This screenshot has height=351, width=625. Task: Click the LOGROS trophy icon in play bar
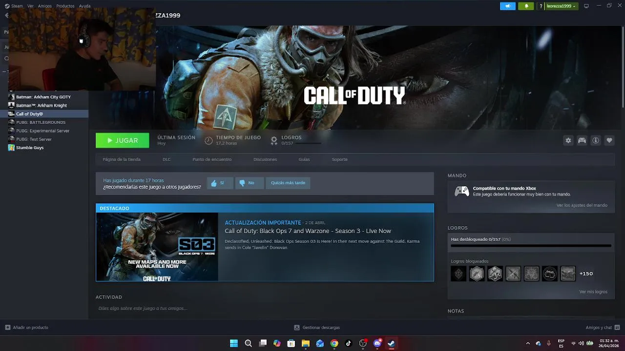point(274,140)
